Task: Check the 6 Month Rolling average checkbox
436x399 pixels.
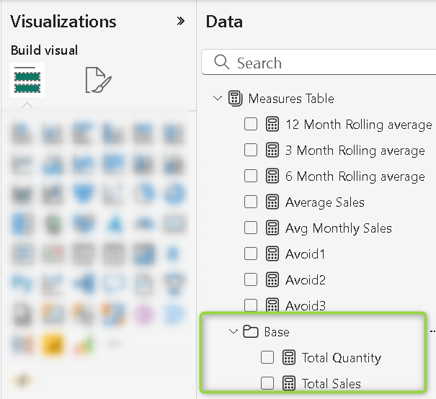Action: coord(251,176)
